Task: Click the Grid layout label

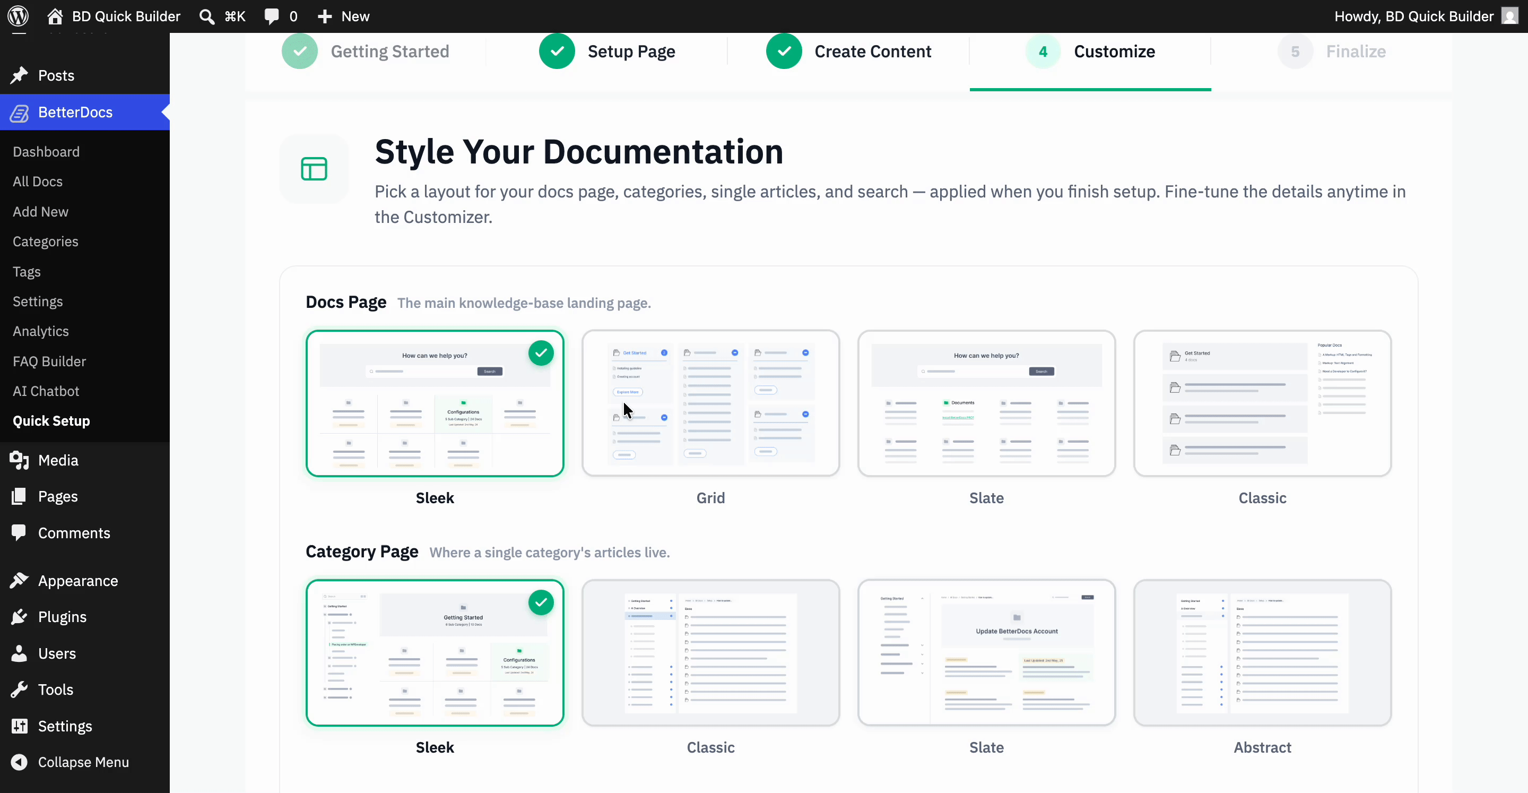Action: [x=710, y=498]
